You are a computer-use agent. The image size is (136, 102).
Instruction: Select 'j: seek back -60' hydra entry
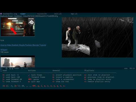pos(11,77)
